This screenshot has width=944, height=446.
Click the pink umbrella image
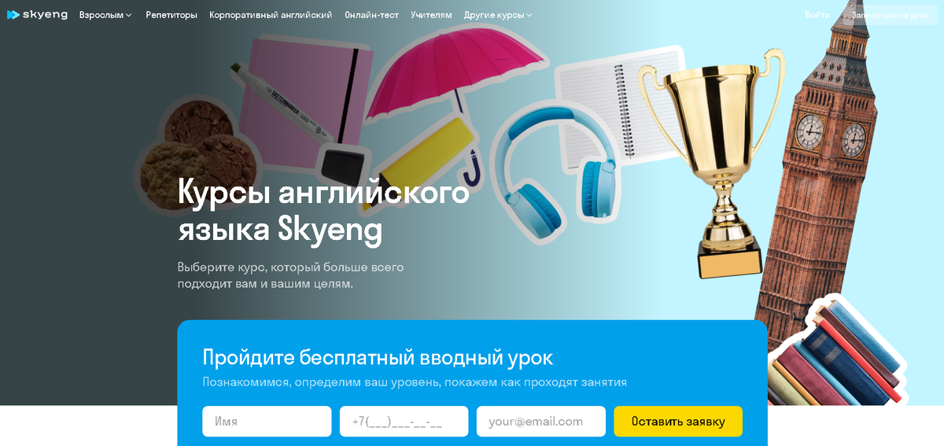click(454, 94)
